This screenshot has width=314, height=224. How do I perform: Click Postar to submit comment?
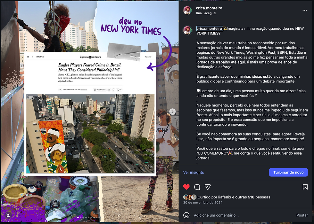click(x=302, y=215)
